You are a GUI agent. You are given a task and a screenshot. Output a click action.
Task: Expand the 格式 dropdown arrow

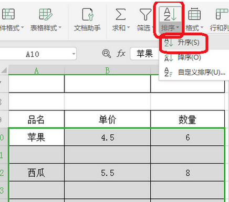pyautogui.click(x=202, y=27)
